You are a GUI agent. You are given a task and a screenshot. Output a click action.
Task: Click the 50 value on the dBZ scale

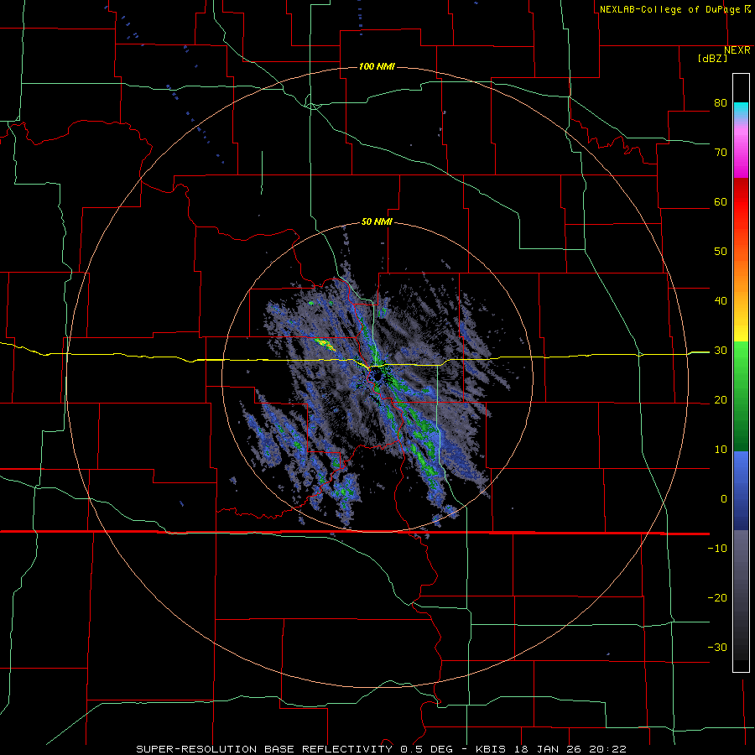coord(721,252)
